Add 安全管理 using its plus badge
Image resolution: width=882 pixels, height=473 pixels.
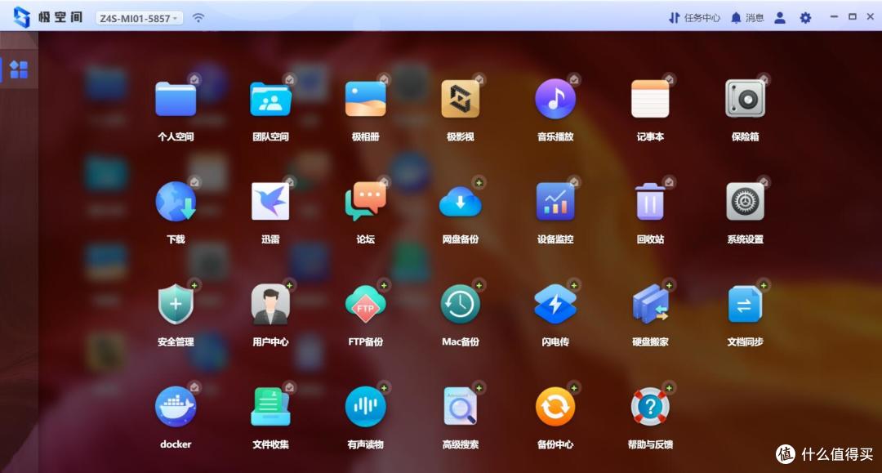point(194,285)
